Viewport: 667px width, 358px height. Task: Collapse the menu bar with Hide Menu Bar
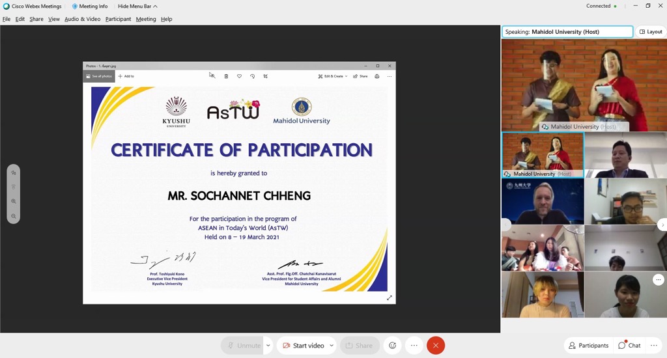pyautogui.click(x=137, y=6)
